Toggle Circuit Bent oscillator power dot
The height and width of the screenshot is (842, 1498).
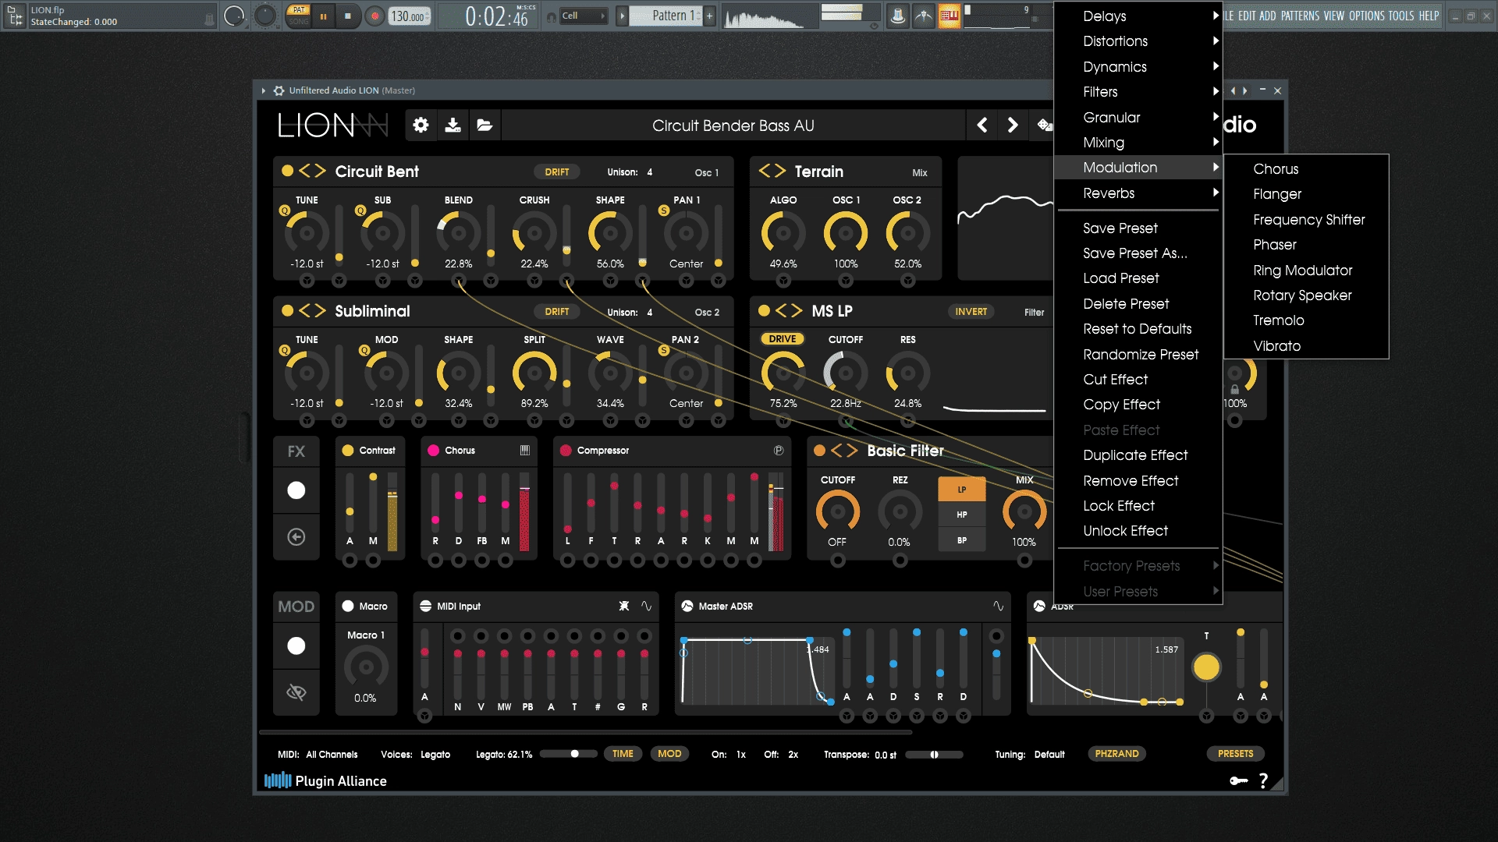point(287,171)
